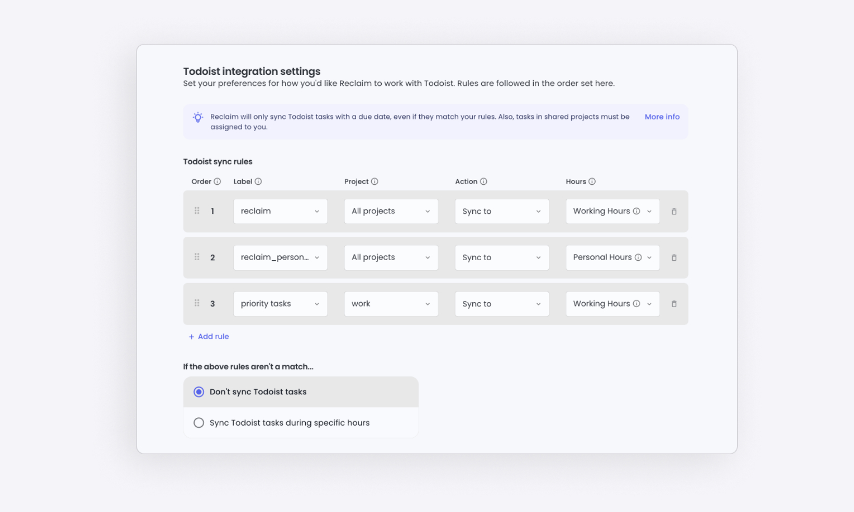Click "If the above rules aren't a match..." text
The height and width of the screenshot is (512, 854).
pyautogui.click(x=248, y=367)
